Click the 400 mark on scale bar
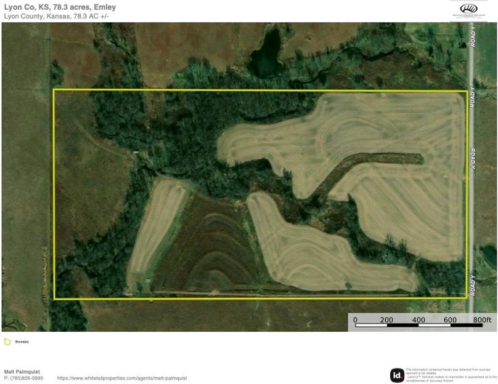Screen dimensions: 498x384 [x=418, y=320]
